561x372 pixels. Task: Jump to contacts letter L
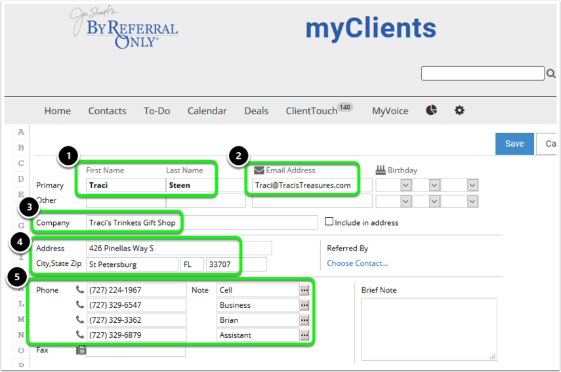tap(21, 304)
